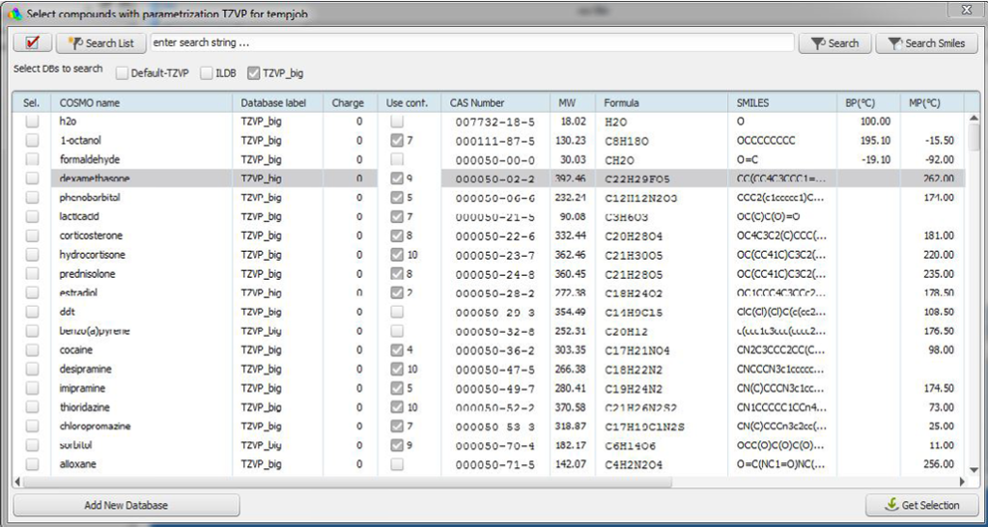Uncheck the TZVP_big database checkbox
The width and height of the screenshot is (988, 527).
(x=254, y=73)
